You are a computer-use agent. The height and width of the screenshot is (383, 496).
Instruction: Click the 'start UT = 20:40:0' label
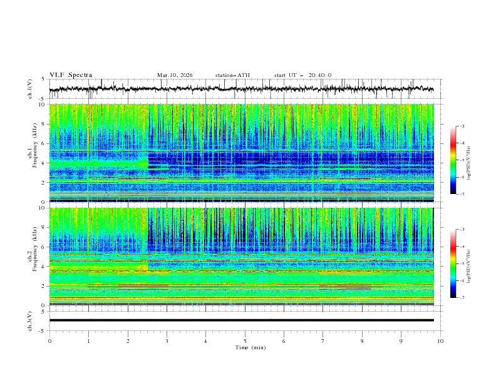[302, 75]
